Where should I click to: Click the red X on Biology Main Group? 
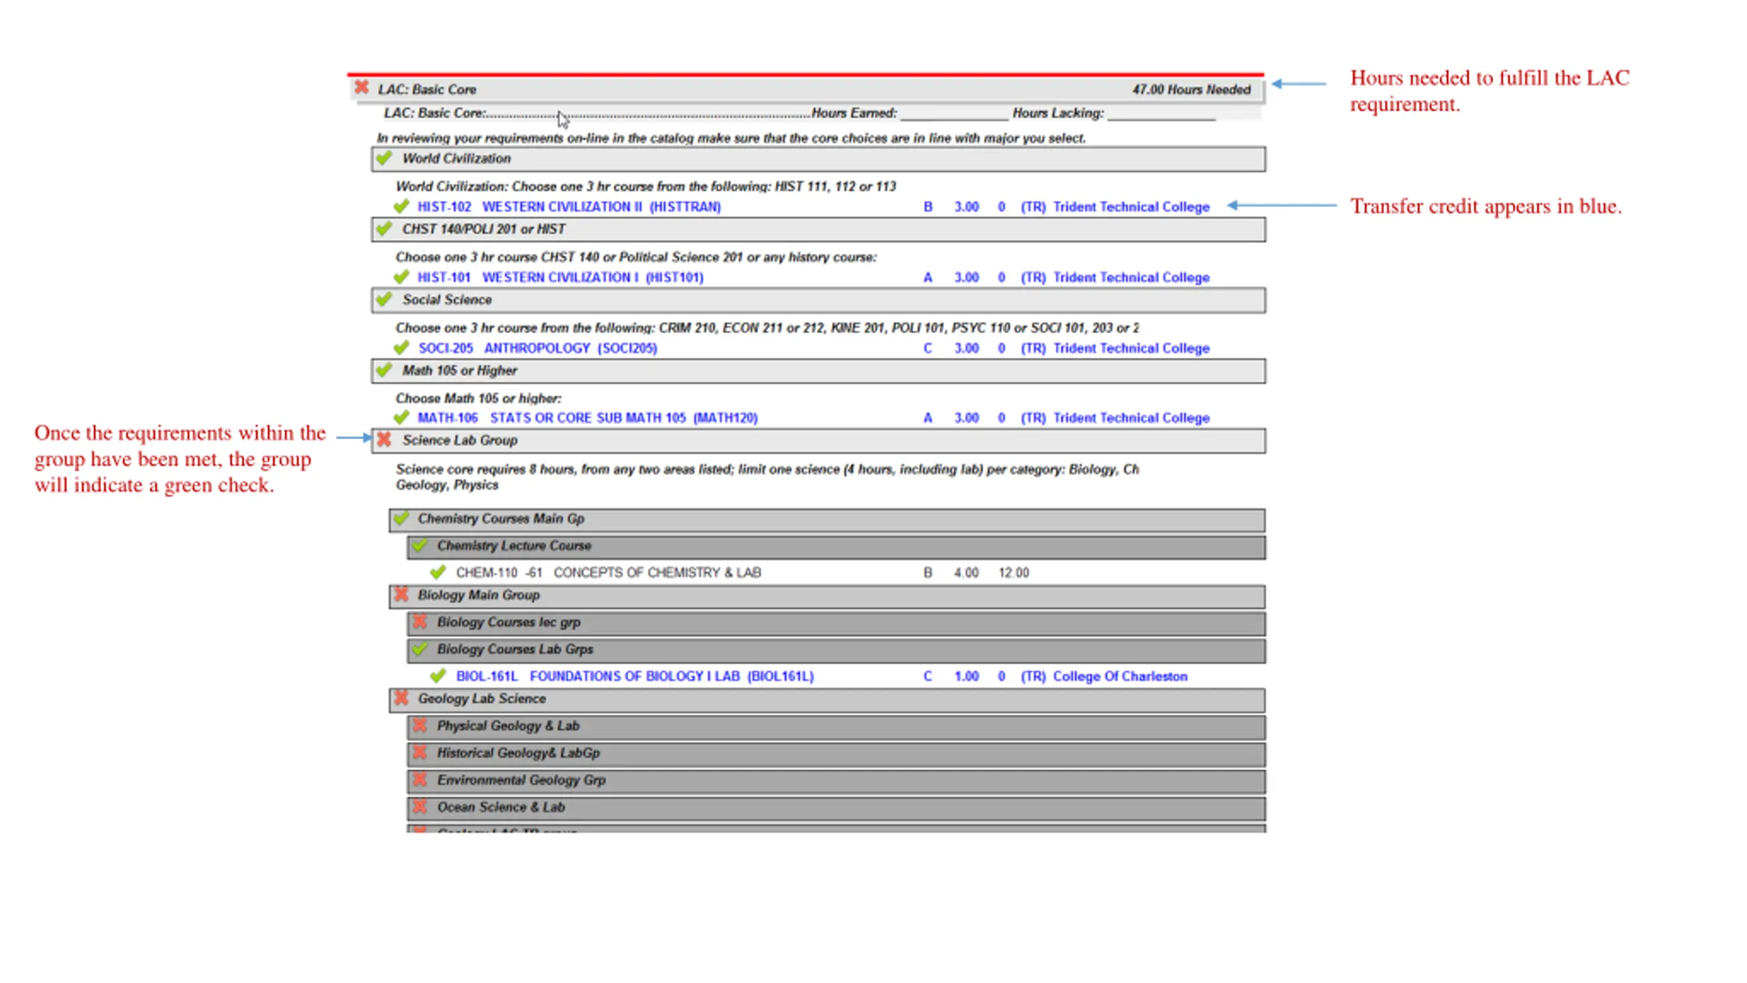click(401, 594)
